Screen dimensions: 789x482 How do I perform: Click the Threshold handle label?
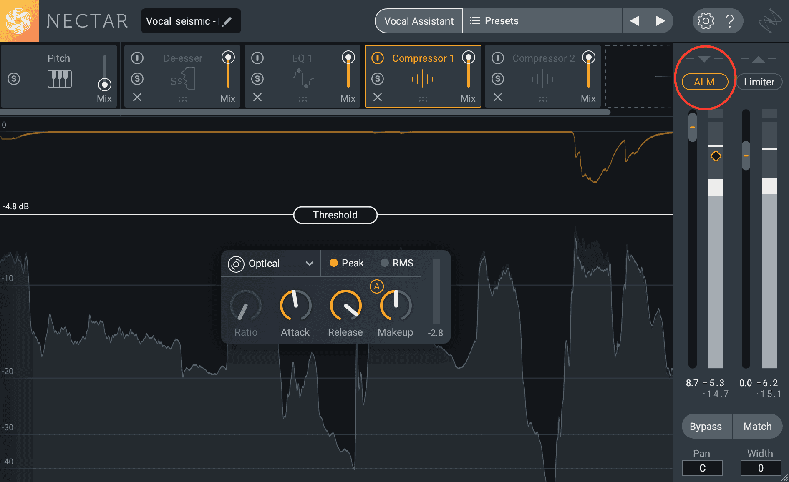pyautogui.click(x=335, y=215)
